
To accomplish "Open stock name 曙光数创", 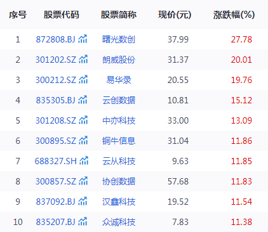I will (119, 39).
